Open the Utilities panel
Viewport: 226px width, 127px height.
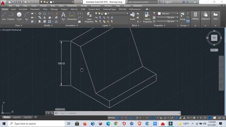point(195,16)
